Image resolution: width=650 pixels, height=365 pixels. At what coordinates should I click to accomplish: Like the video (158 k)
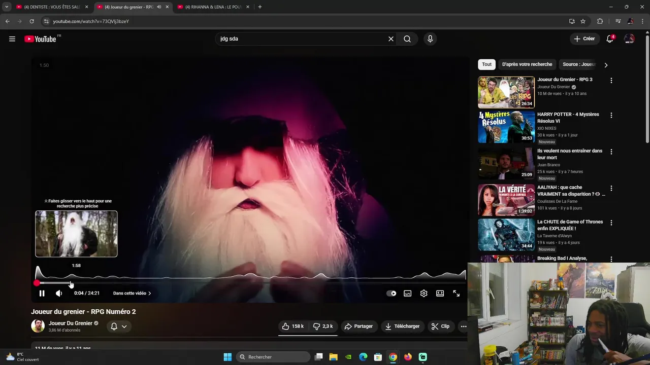pyautogui.click(x=293, y=326)
